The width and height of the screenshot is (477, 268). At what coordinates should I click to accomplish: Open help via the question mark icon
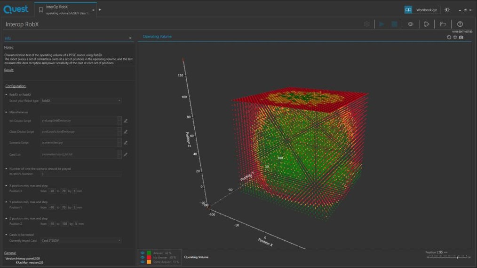click(x=460, y=24)
